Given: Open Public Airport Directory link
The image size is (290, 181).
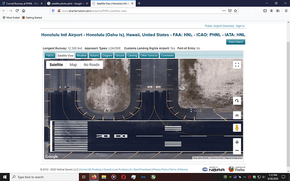Looking at the screenshot, I should click(219, 26).
